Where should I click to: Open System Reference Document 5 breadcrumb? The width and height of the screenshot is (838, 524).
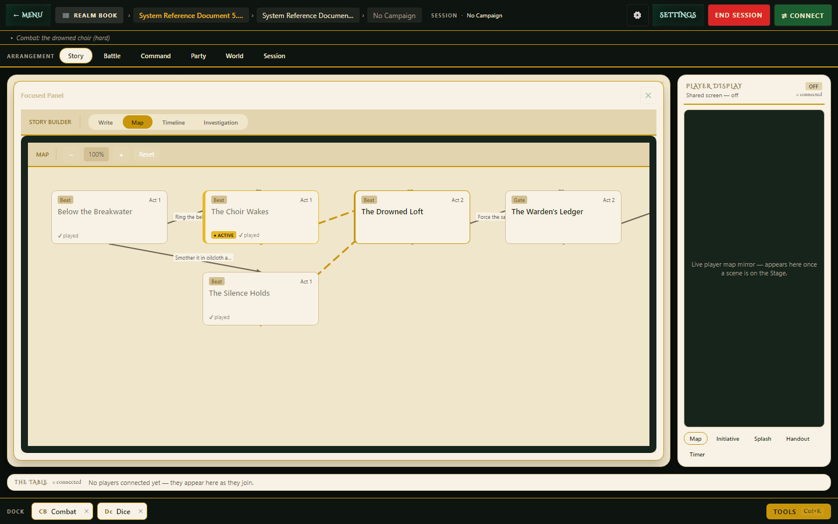(191, 15)
